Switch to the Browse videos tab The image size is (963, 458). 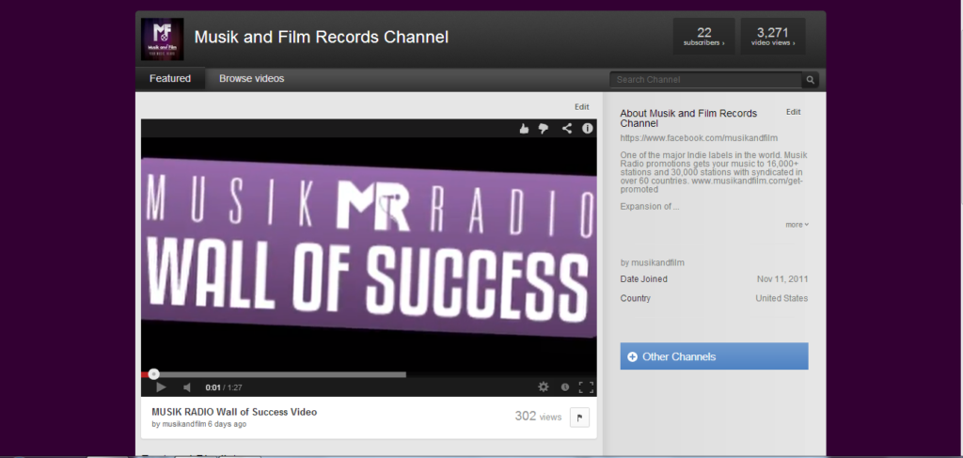coord(252,79)
